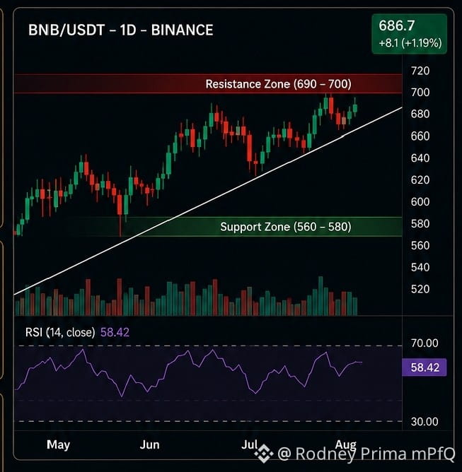Click the 58.42 RSI axis value tag
The width and height of the screenshot is (462, 472).
pos(425,367)
